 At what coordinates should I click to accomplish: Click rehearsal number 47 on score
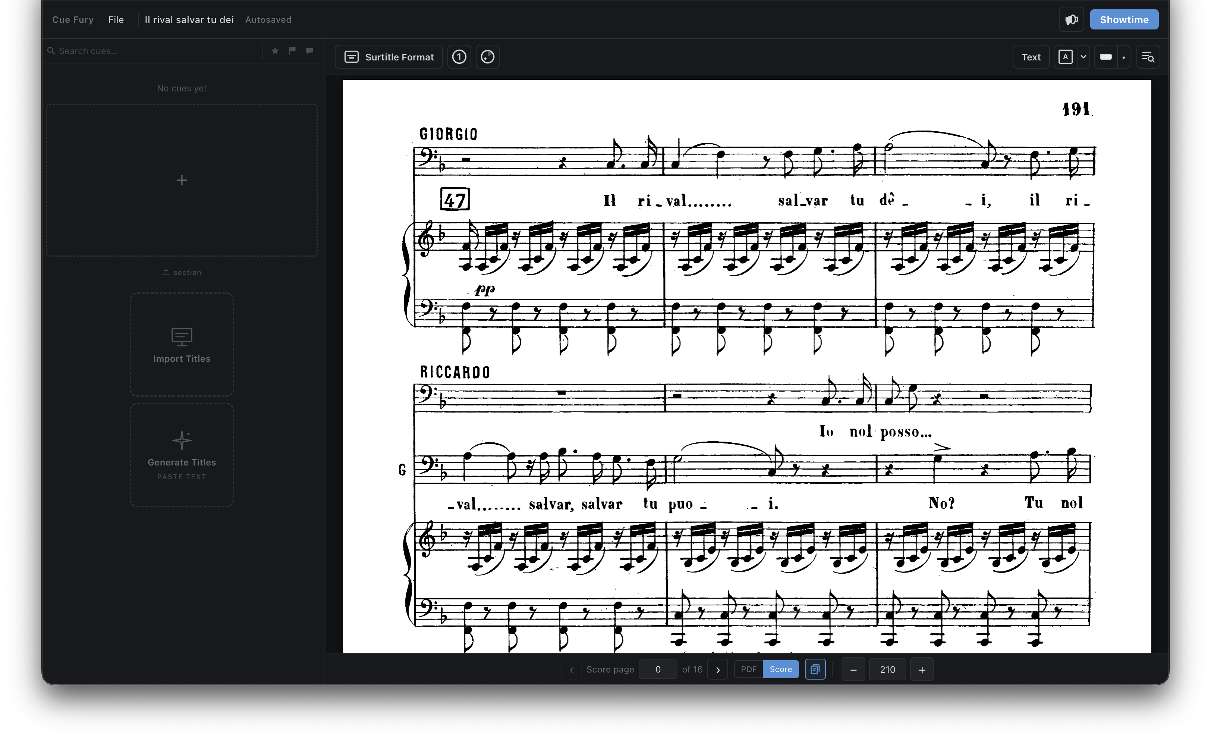coord(454,199)
